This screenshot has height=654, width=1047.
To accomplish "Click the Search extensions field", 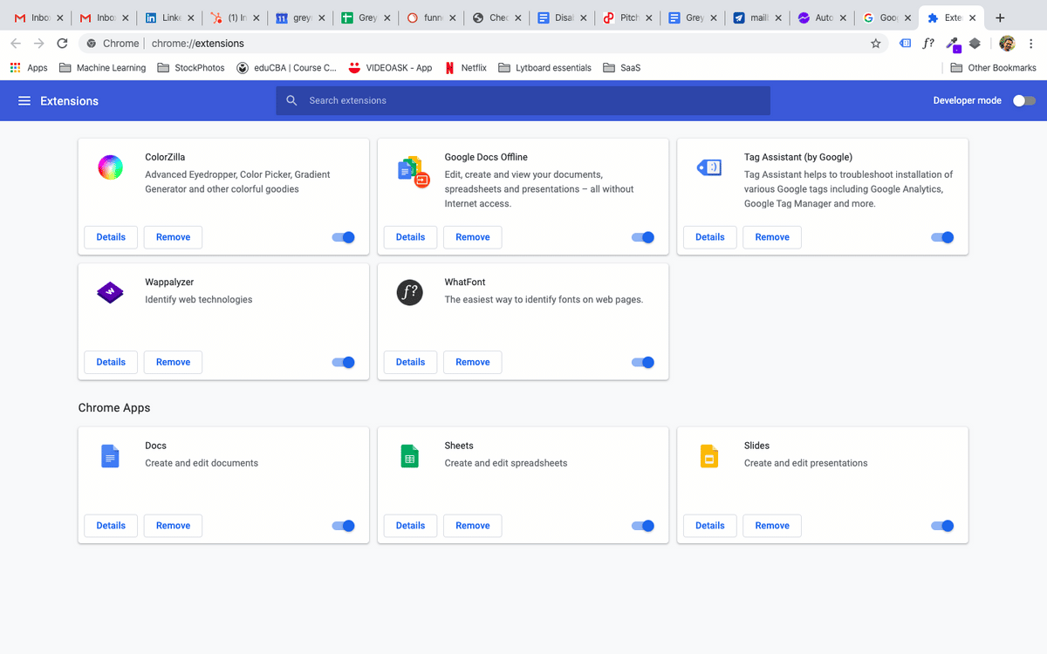I will click(523, 100).
